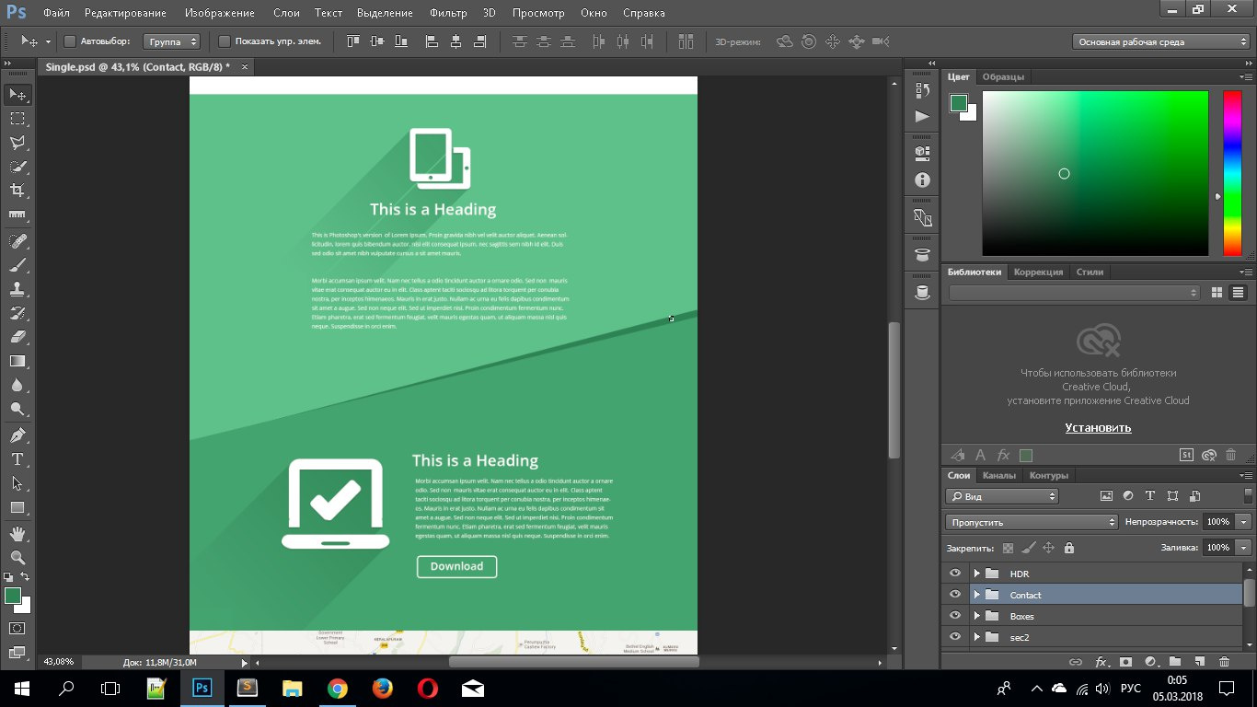Hide the HDR group layer

point(955,574)
